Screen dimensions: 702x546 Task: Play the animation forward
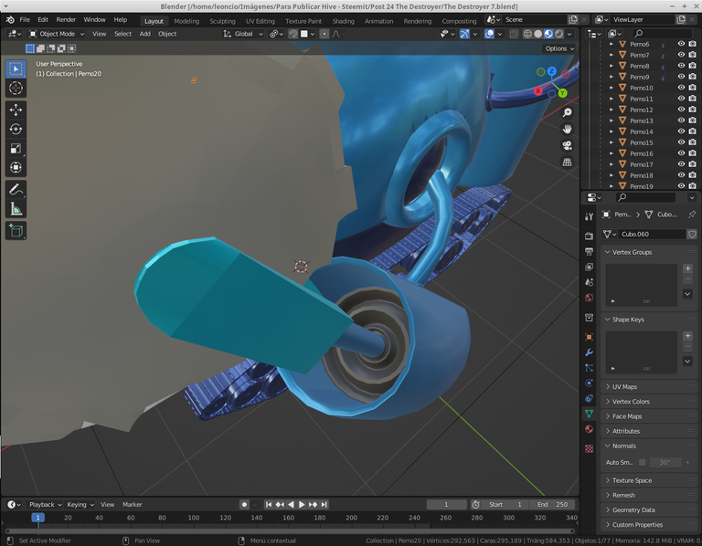point(302,504)
